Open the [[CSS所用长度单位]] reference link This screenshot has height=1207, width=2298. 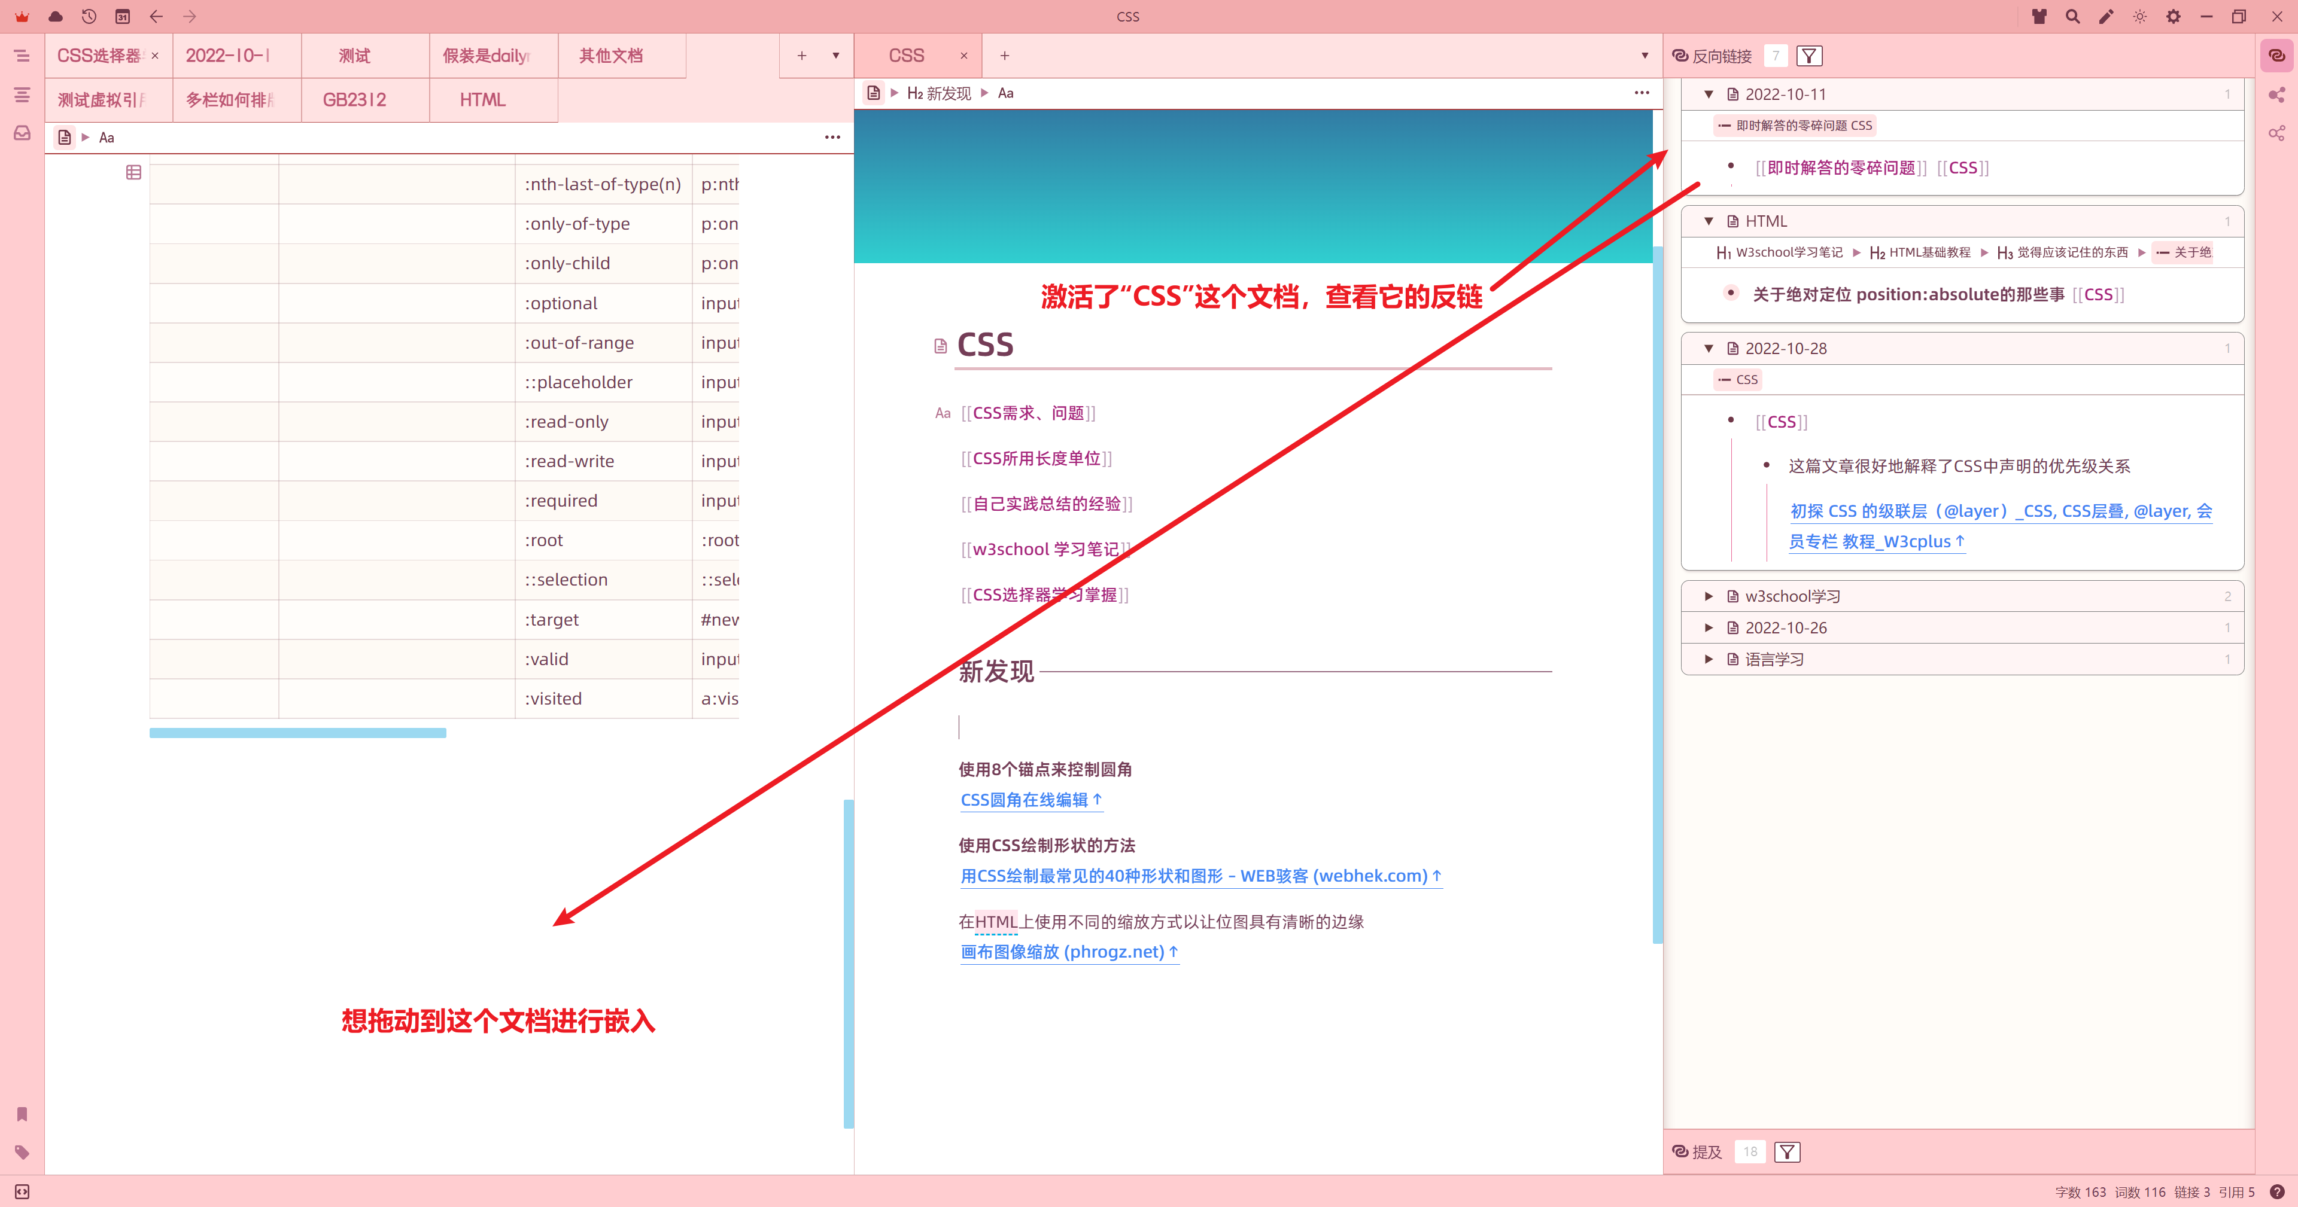pos(1036,458)
